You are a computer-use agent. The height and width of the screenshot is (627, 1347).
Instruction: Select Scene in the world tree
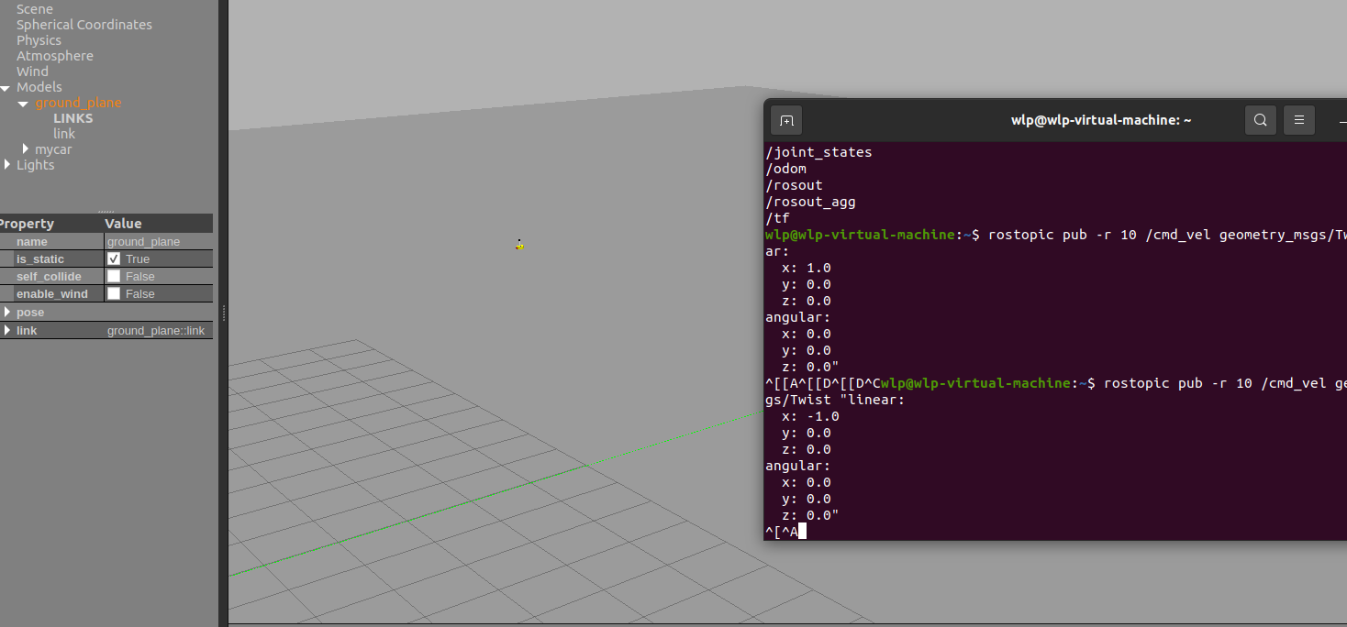point(34,9)
